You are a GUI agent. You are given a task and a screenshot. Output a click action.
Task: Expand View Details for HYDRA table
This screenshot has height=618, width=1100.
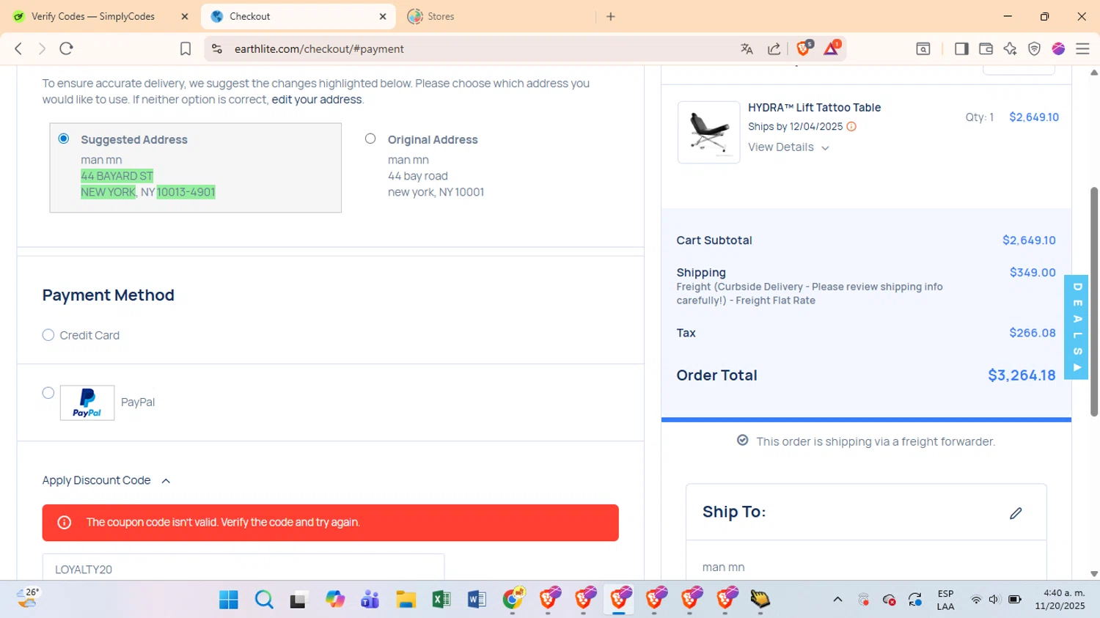coord(788,147)
